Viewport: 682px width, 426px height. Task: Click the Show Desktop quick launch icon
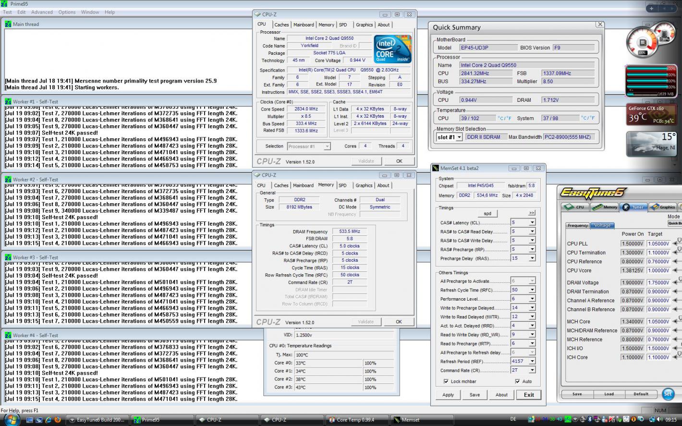coord(30,420)
